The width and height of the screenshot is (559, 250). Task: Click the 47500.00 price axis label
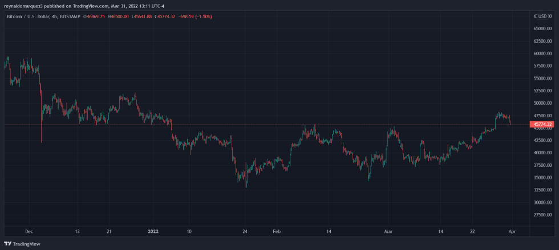(x=541, y=116)
